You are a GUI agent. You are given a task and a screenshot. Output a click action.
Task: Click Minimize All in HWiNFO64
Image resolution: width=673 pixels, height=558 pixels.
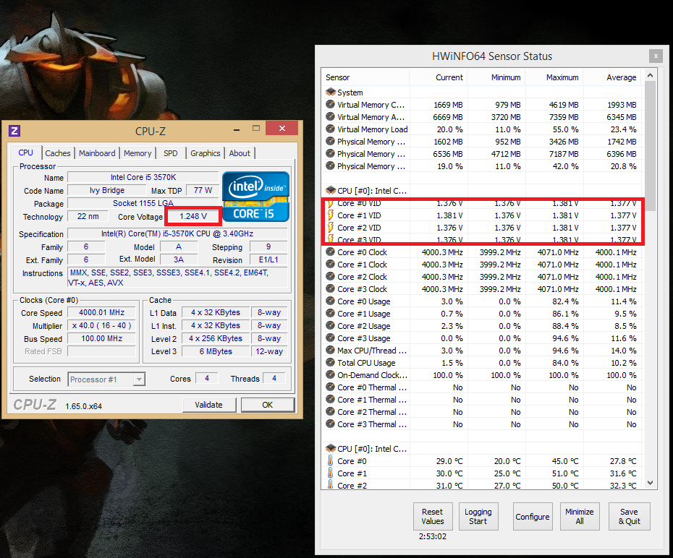pyautogui.click(x=580, y=516)
